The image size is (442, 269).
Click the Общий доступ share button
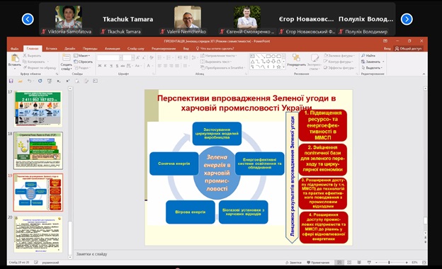click(x=408, y=48)
